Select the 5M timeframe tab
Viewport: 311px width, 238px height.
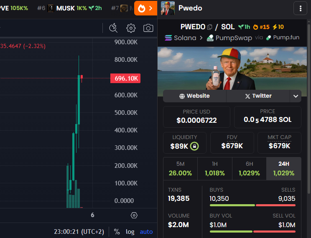point(180,169)
